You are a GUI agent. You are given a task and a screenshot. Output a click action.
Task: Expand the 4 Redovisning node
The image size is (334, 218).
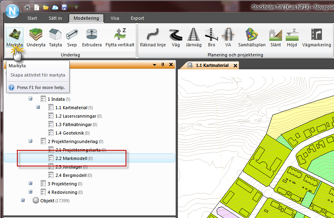[31, 192]
